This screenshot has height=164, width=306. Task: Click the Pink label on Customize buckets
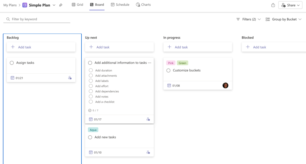pyautogui.click(x=171, y=63)
